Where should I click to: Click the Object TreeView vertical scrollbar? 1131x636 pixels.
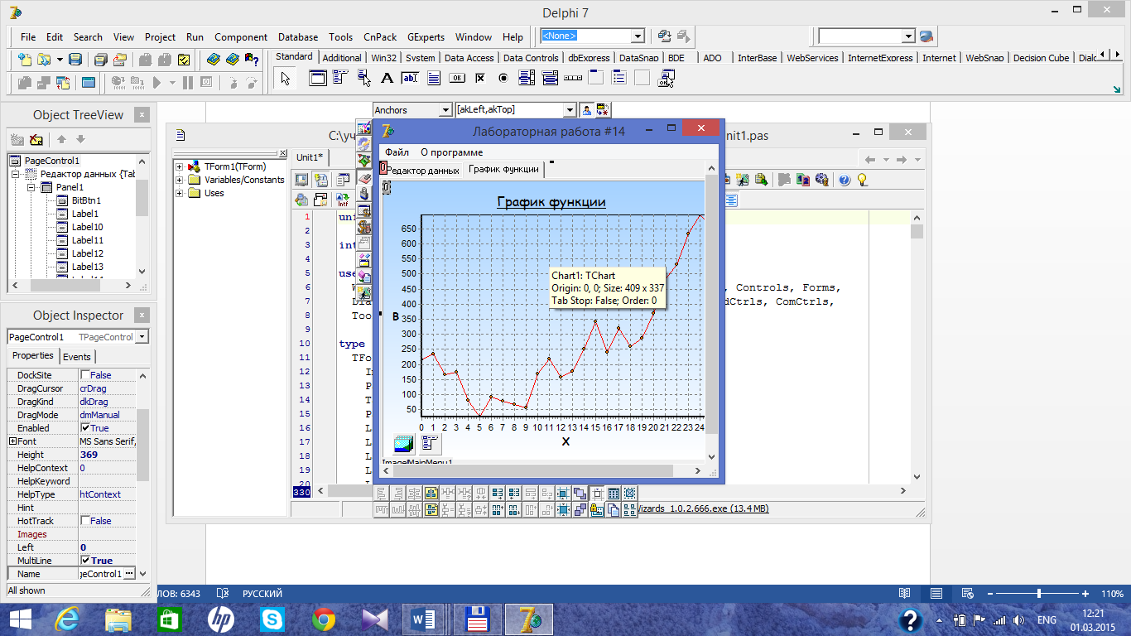[142, 217]
